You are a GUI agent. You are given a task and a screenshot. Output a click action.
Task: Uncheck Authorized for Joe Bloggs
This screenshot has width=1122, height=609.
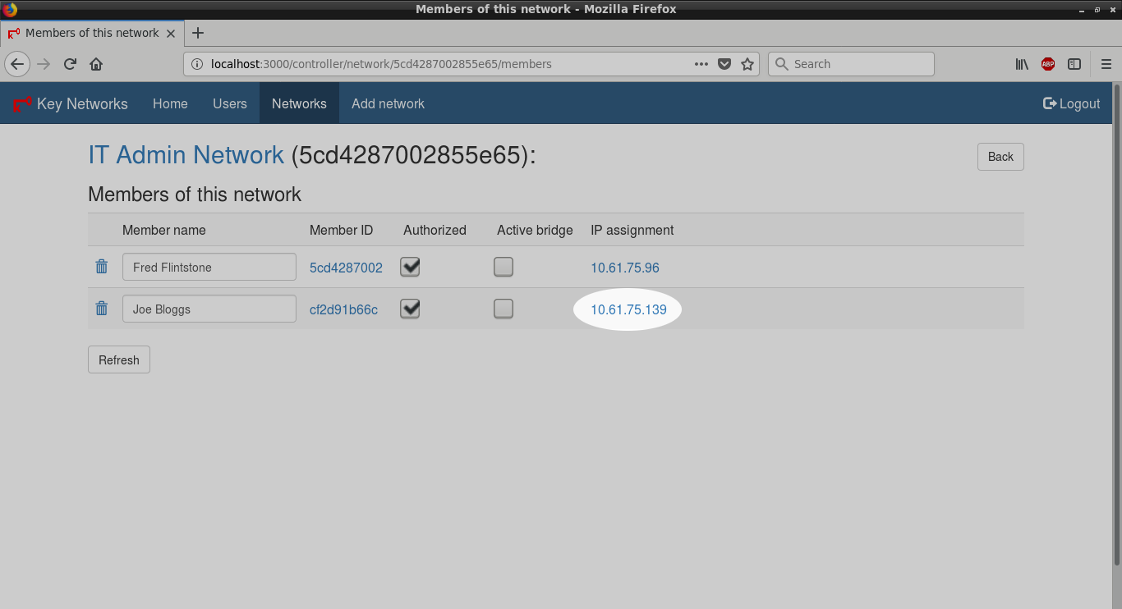[410, 309]
